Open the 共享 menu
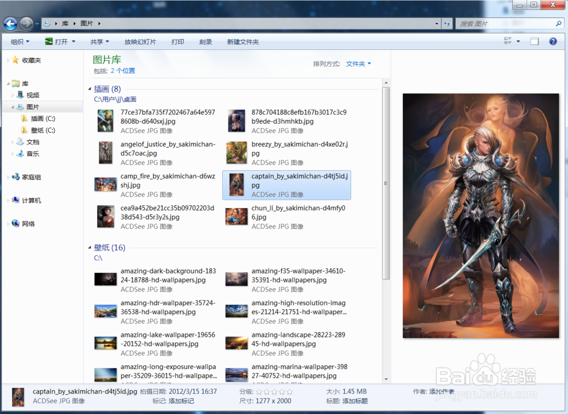568x414 pixels. click(x=99, y=42)
